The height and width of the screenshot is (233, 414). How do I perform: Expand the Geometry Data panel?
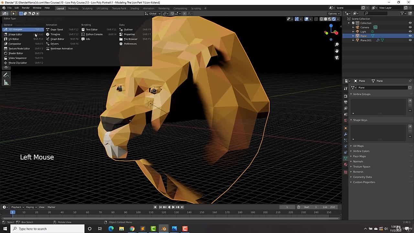click(351, 177)
